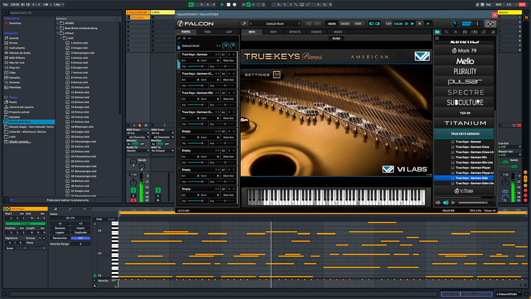Collapse the midi folder
Viewport: 531px width, 299px height.
tap(61, 38)
